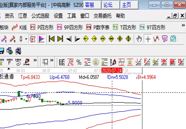Viewport: 186px width, 129px height.
Task: Open the 公式选股 menu
Action: 40,16
